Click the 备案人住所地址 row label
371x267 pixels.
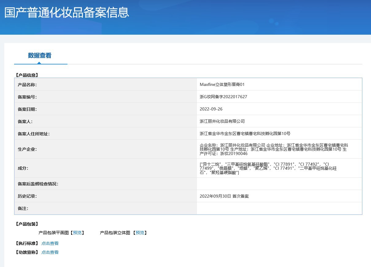[x=34, y=133]
